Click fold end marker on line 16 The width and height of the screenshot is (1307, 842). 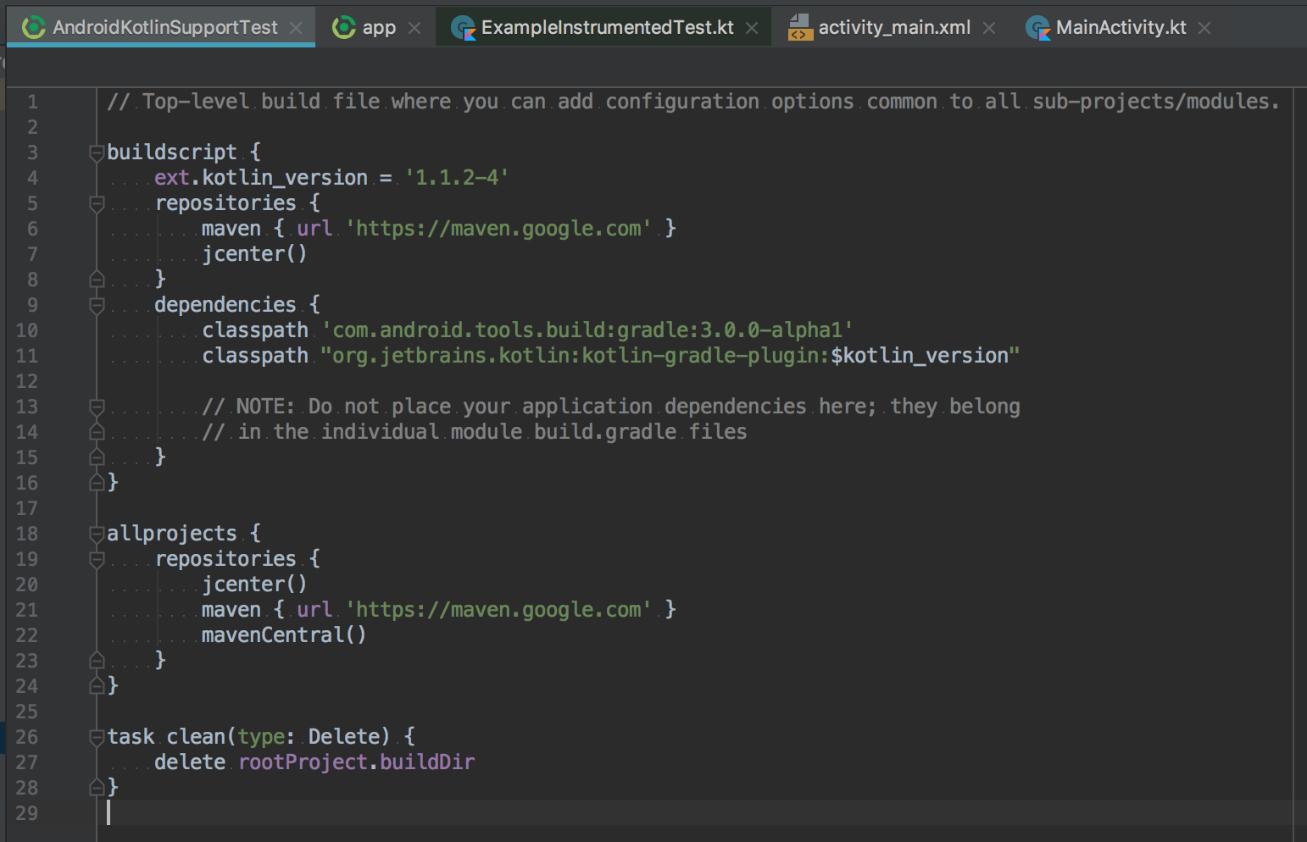point(97,482)
